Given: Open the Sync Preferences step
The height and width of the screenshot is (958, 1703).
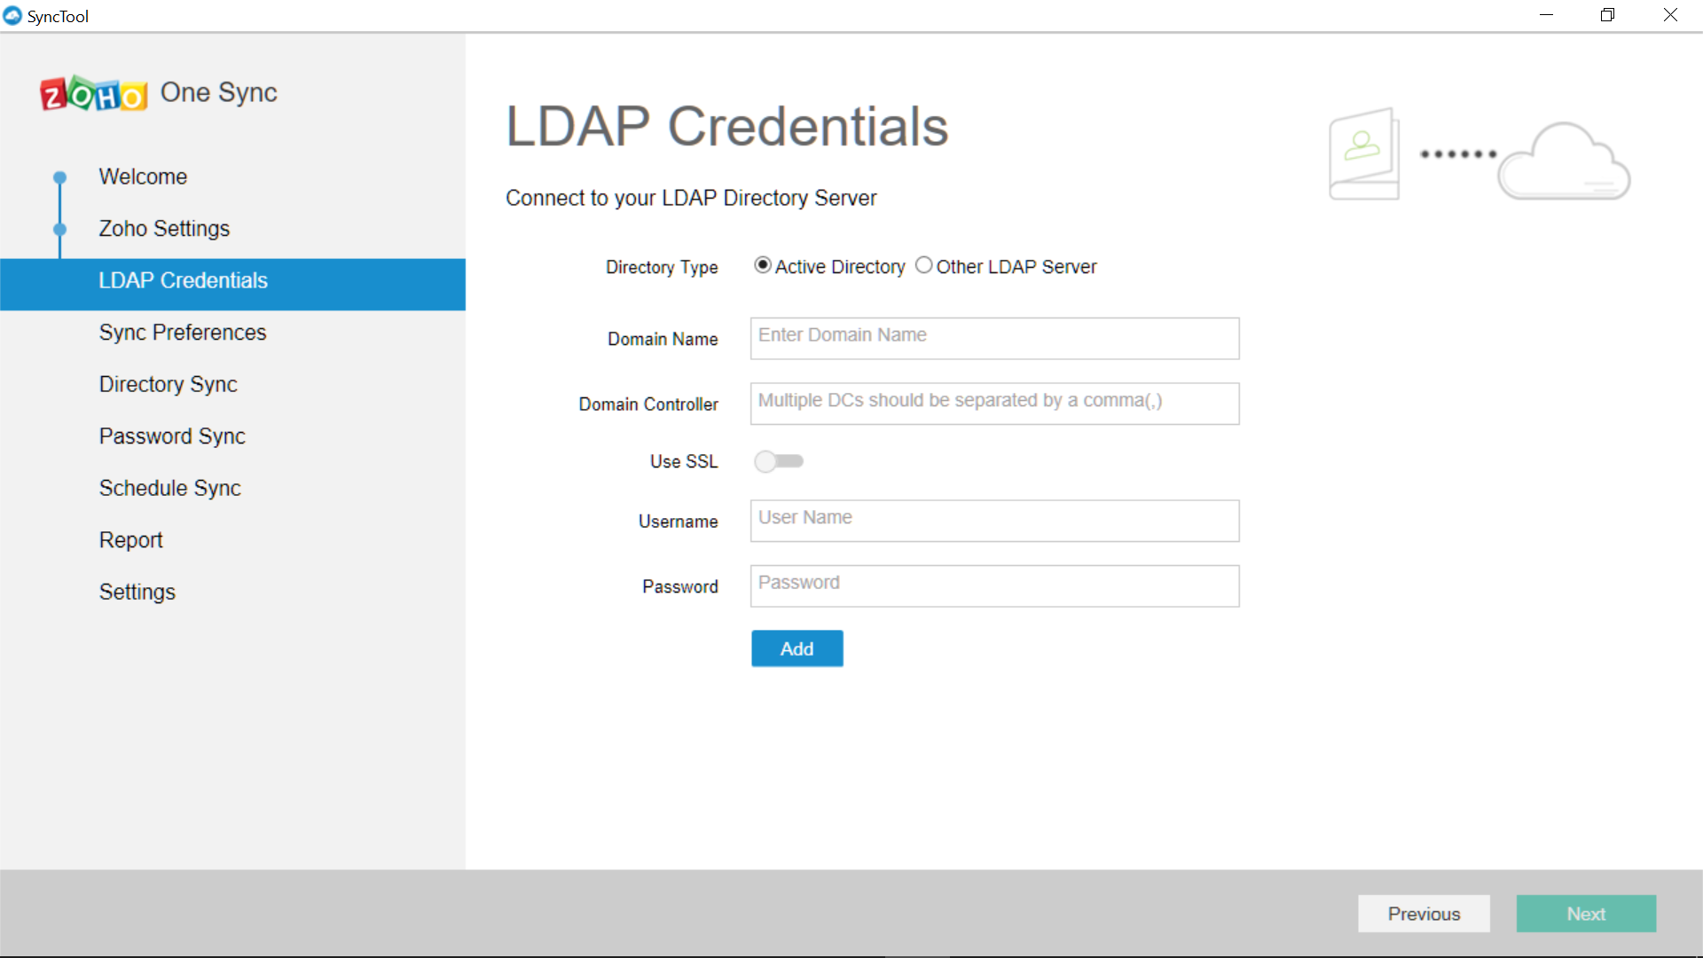Looking at the screenshot, I should click(182, 332).
